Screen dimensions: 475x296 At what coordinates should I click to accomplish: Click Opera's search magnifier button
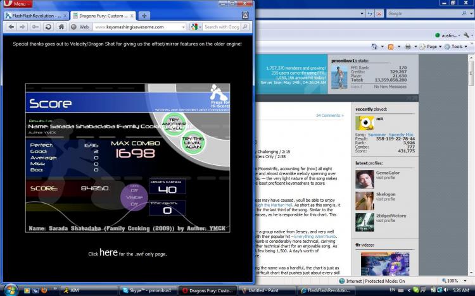(245, 27)
